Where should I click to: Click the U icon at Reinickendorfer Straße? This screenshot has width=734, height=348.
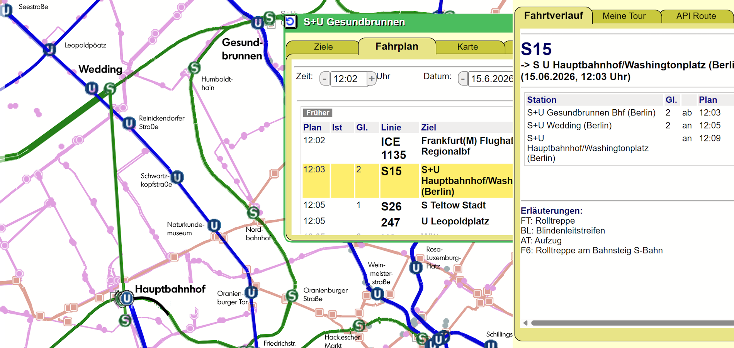coord(129,124)
